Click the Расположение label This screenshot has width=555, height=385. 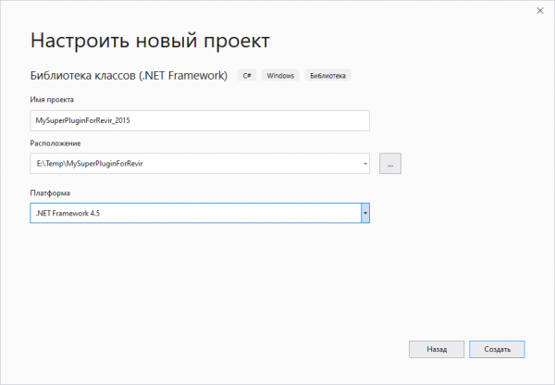[55, 143]
